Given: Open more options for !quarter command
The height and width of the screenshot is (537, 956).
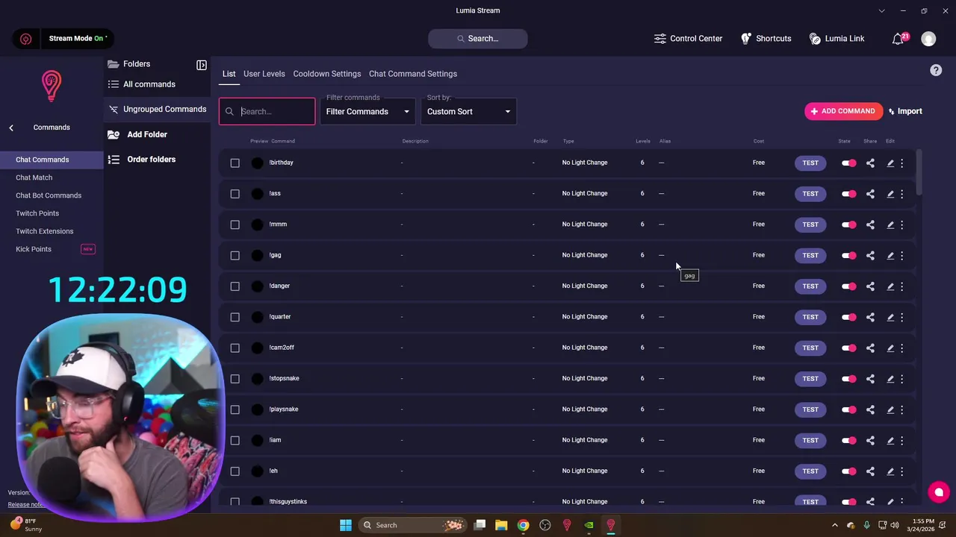Looking at the screenshot, I should [x=901, y=317].
